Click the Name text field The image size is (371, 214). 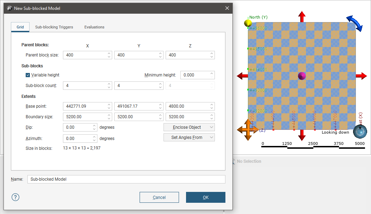(126, 179)
